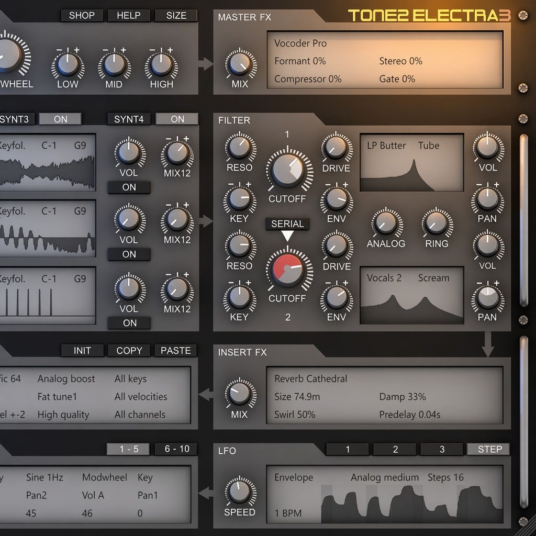Click the top oscillator MIX12 knob
The image size is (536, 536).
tap(177, 153)
